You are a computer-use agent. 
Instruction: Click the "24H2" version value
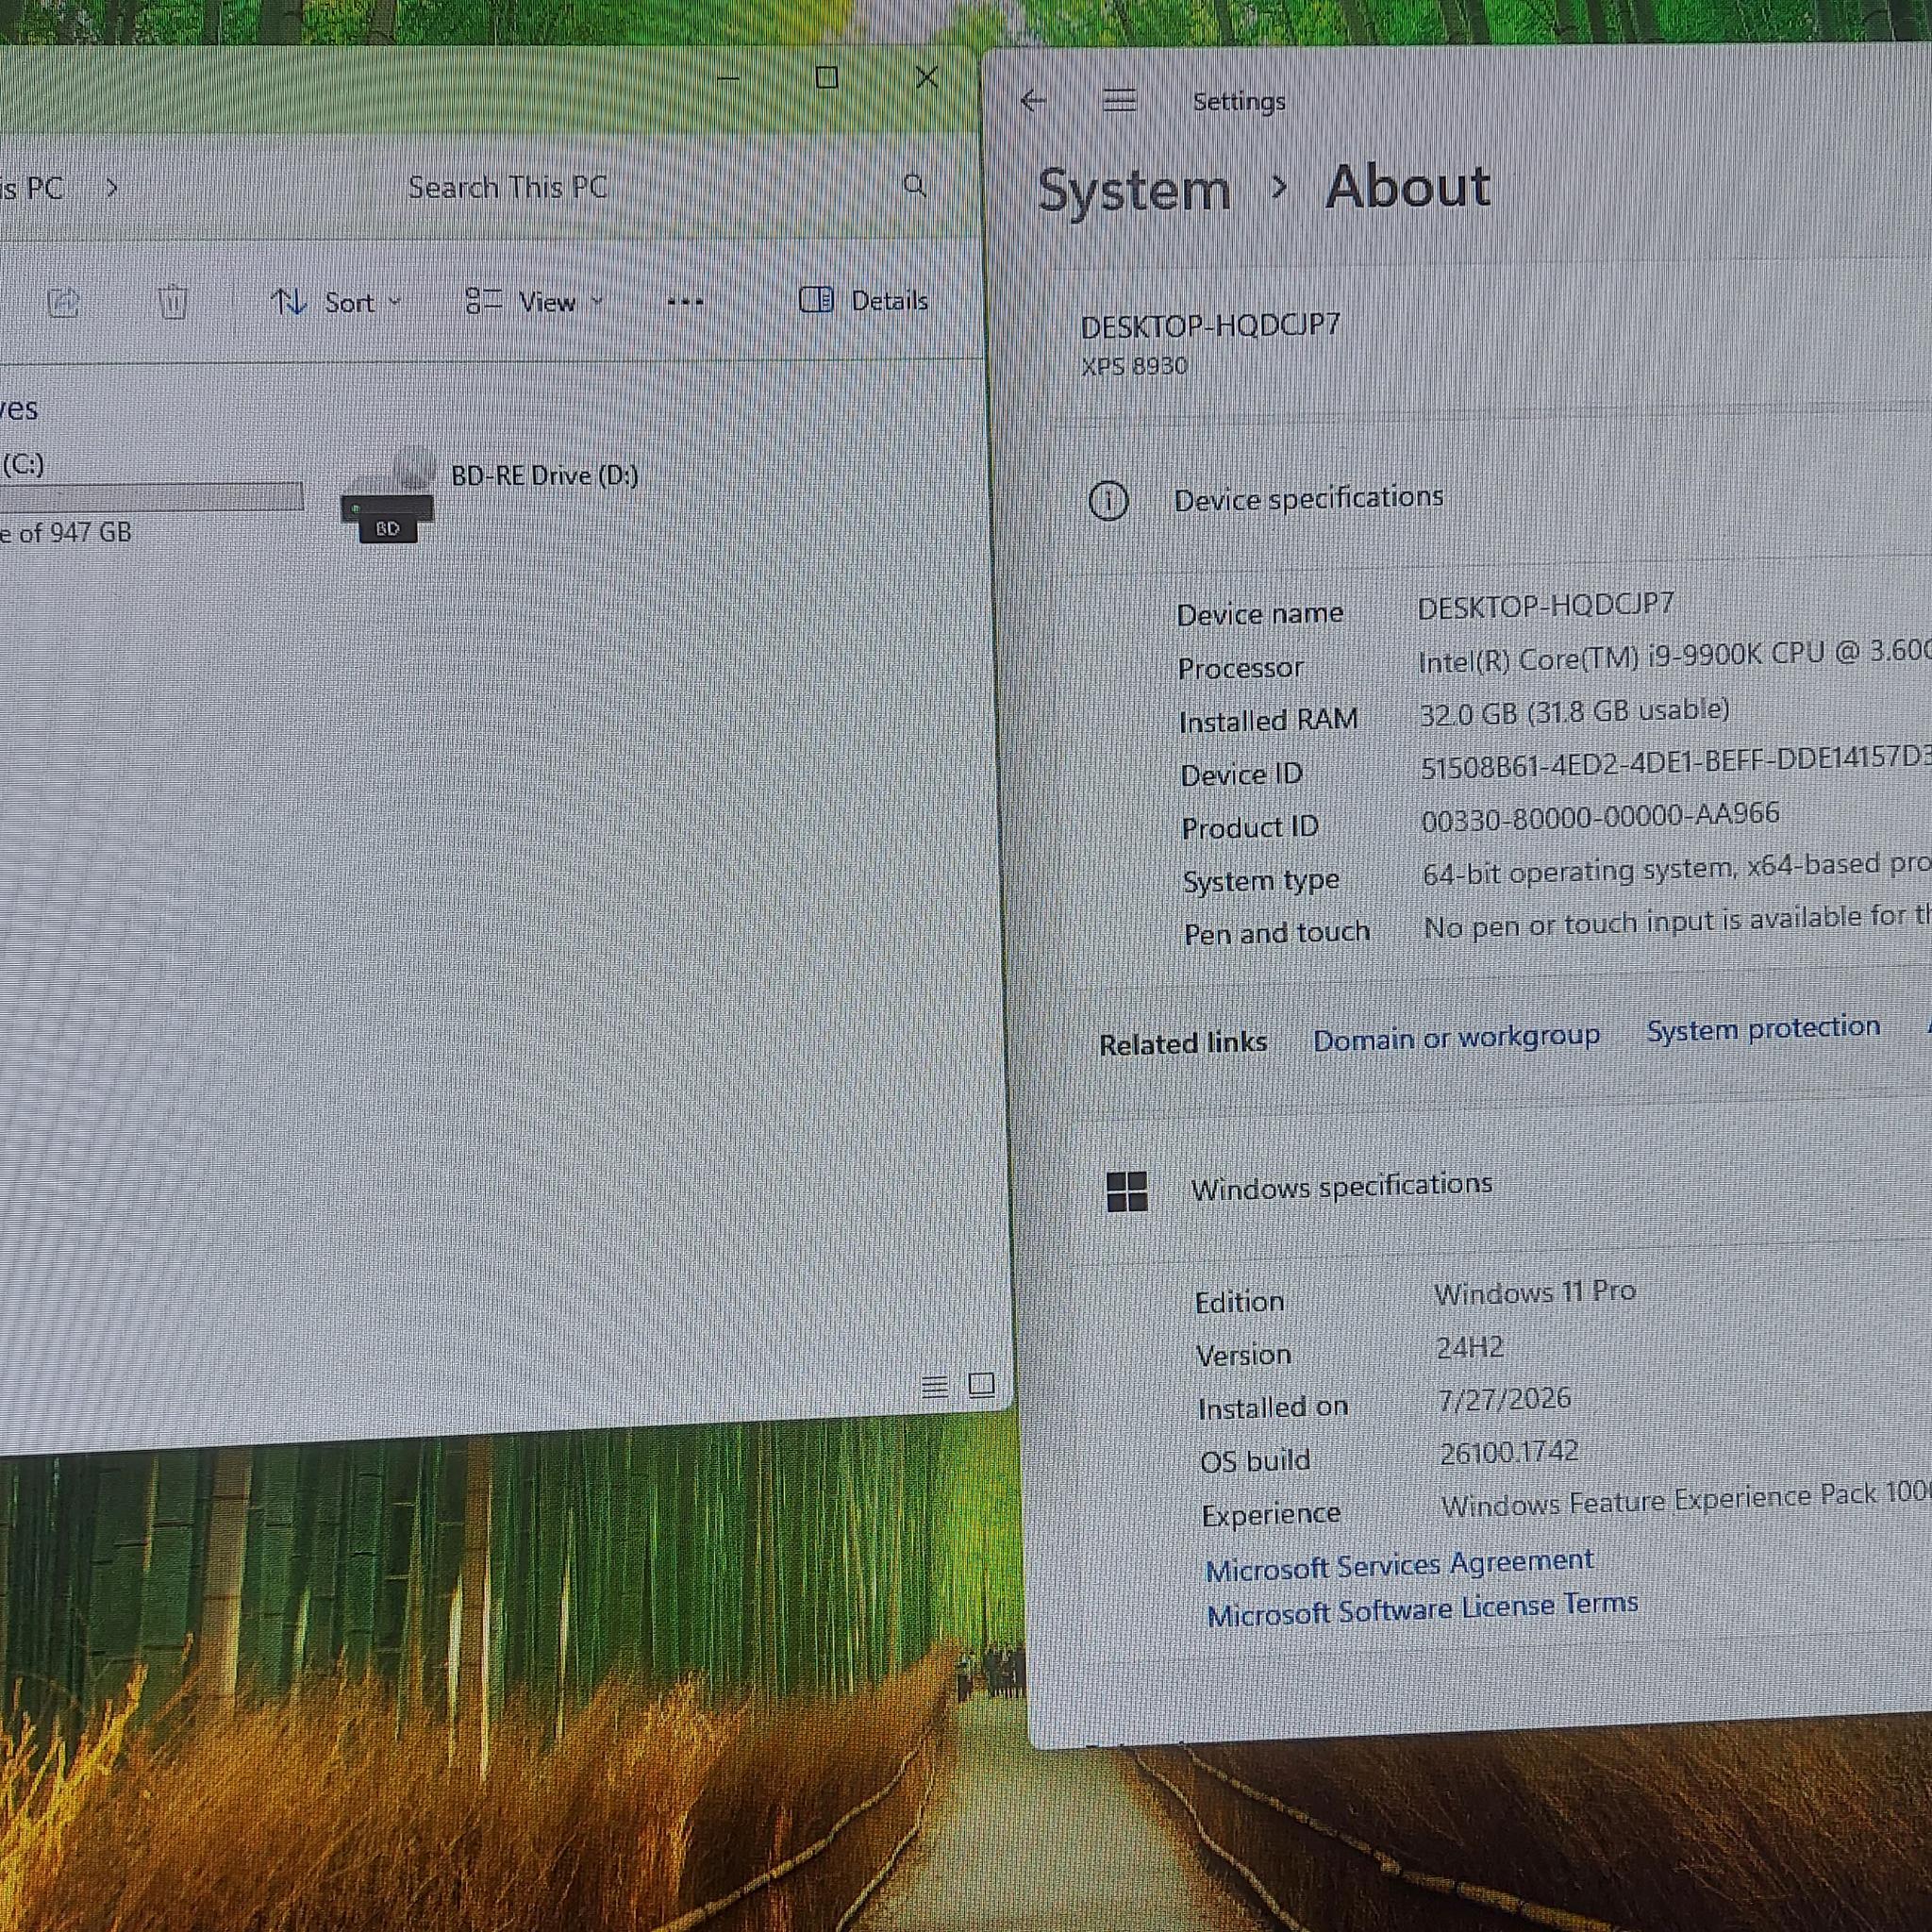pyautogui.click(x=1469, y=1347)
